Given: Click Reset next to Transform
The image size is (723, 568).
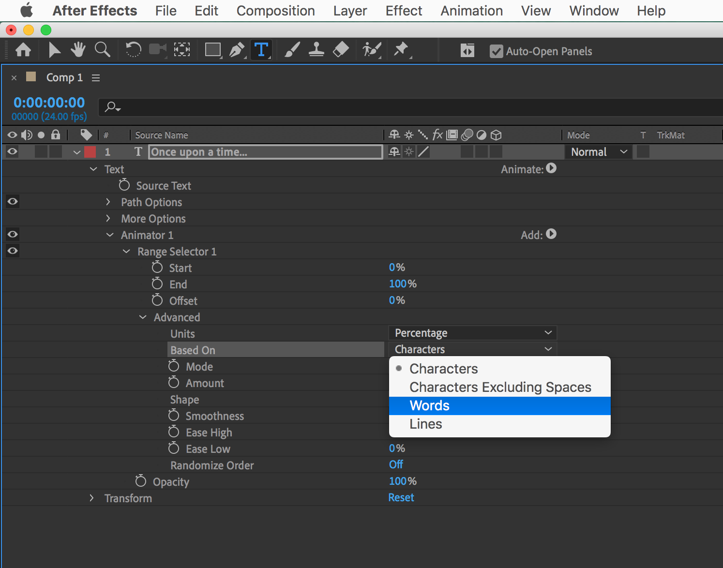Looking at the screenshot, I should point(401,497).
